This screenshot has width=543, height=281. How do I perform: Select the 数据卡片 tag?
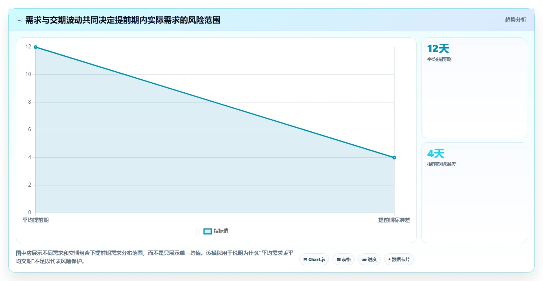[x=399, y=259]
